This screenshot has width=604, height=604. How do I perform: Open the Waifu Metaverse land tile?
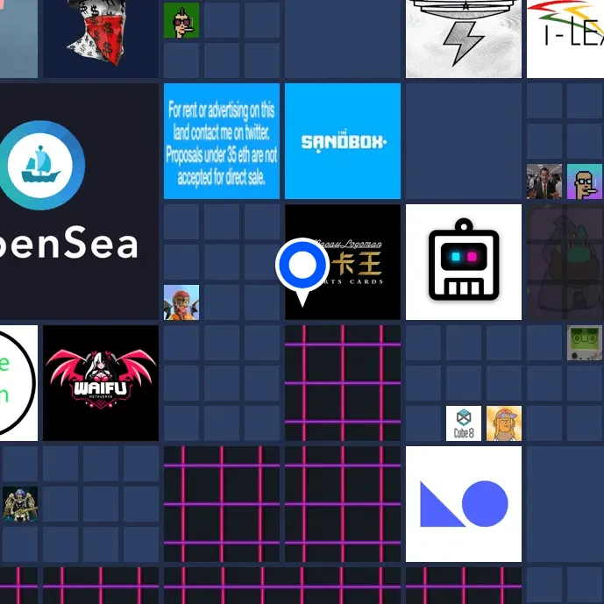(101, 383)
